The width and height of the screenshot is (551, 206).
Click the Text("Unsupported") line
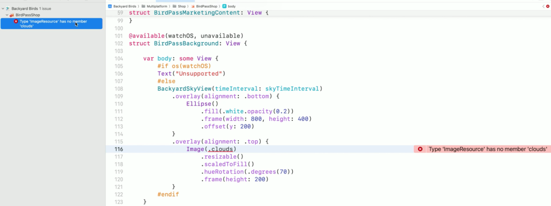pyautogui.click(x=191, y=74)
